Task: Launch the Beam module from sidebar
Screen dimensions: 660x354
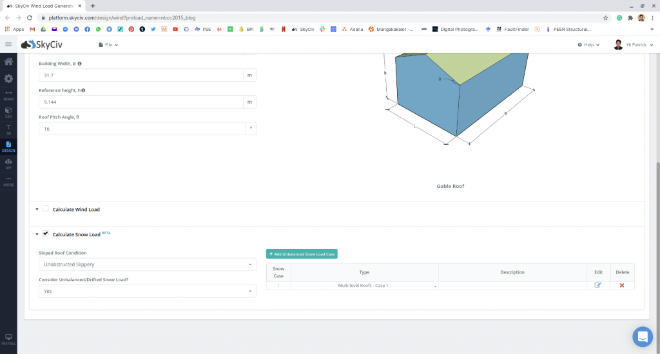Action: coord(8,95)
